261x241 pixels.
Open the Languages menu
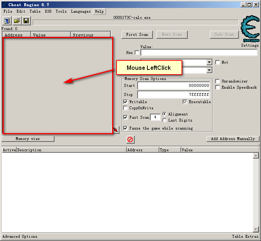(81, 11)
